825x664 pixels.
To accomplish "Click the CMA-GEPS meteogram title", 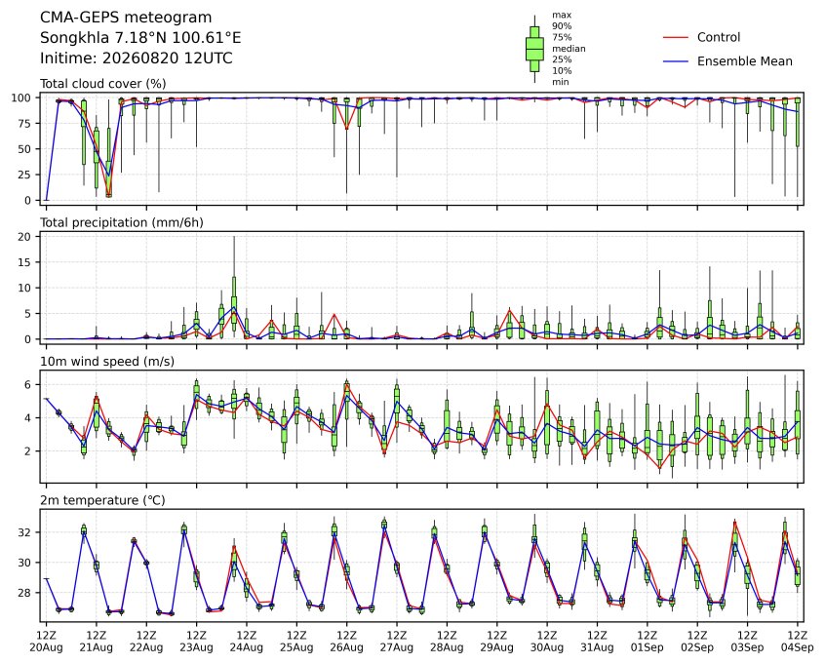I will (x=126, y=18).
